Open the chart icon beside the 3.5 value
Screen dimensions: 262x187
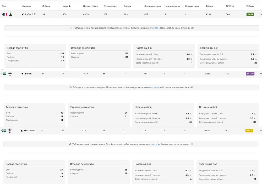click(255, 118)
